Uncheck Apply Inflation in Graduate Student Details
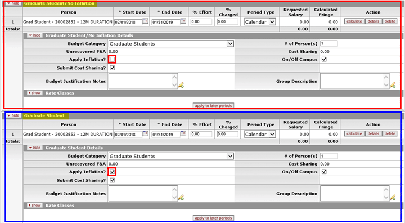The image size is (405, 223). tap(112, 172)
